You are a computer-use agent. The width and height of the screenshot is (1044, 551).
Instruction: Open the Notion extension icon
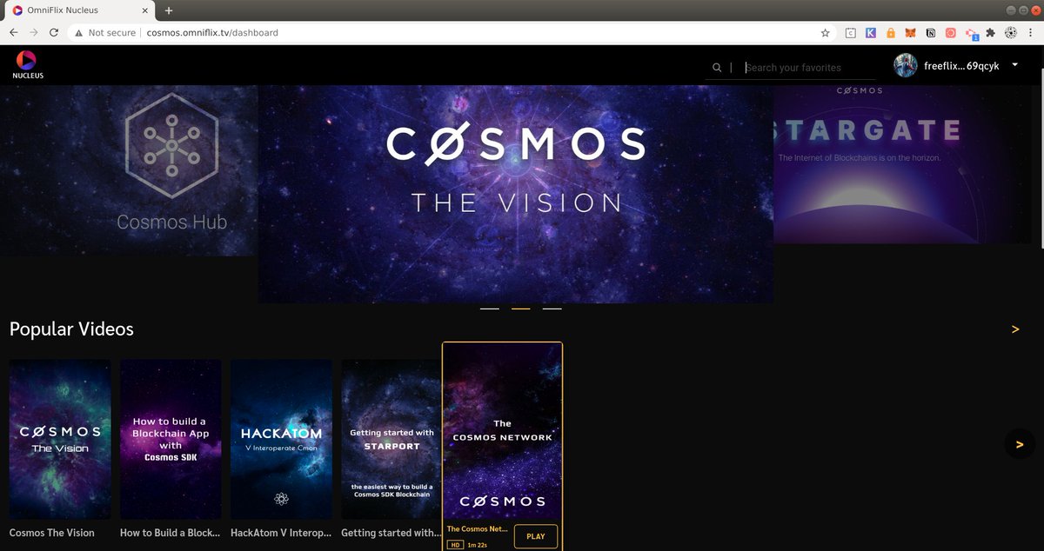[x=931, y=32]
